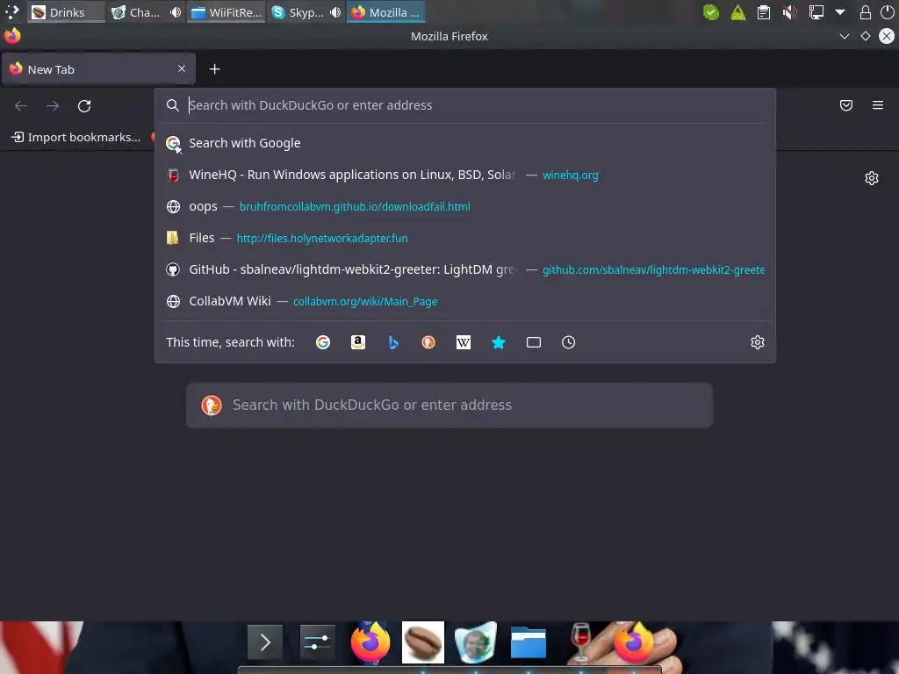Screen dimensions: 899x674
Task: Search bookmarks using the star icon
Action: point(499,342)
